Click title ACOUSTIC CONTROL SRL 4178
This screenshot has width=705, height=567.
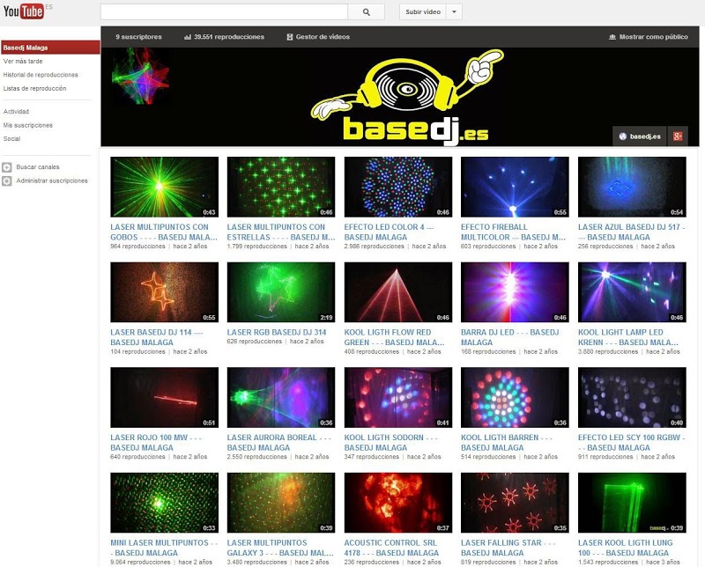coord(391,548)
